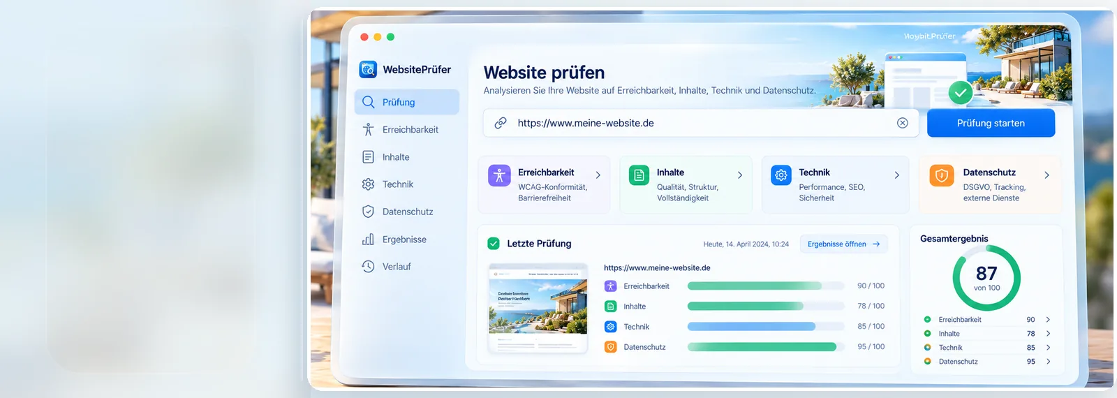The width and height of the screenshot is (1117, 398).
Task: Click the Inhalte result row icon
Action: pyautogui.click(x=610, y=307)
